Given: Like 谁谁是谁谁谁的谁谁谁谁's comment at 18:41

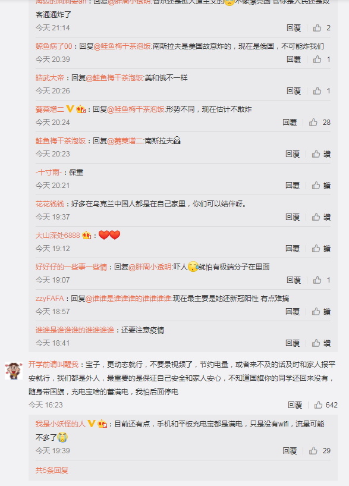Looking at the screenshot, I should [x=316, y=343].
